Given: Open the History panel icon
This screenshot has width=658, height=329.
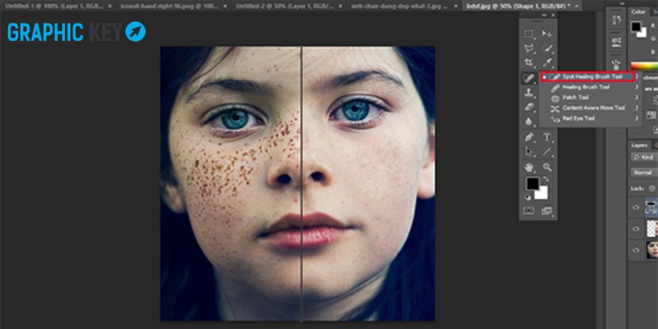Looking at the screenshot, I should click(616, 20).
